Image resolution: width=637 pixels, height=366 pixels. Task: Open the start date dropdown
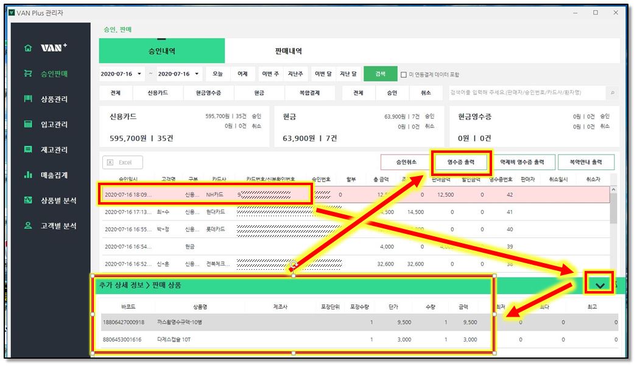139,74
